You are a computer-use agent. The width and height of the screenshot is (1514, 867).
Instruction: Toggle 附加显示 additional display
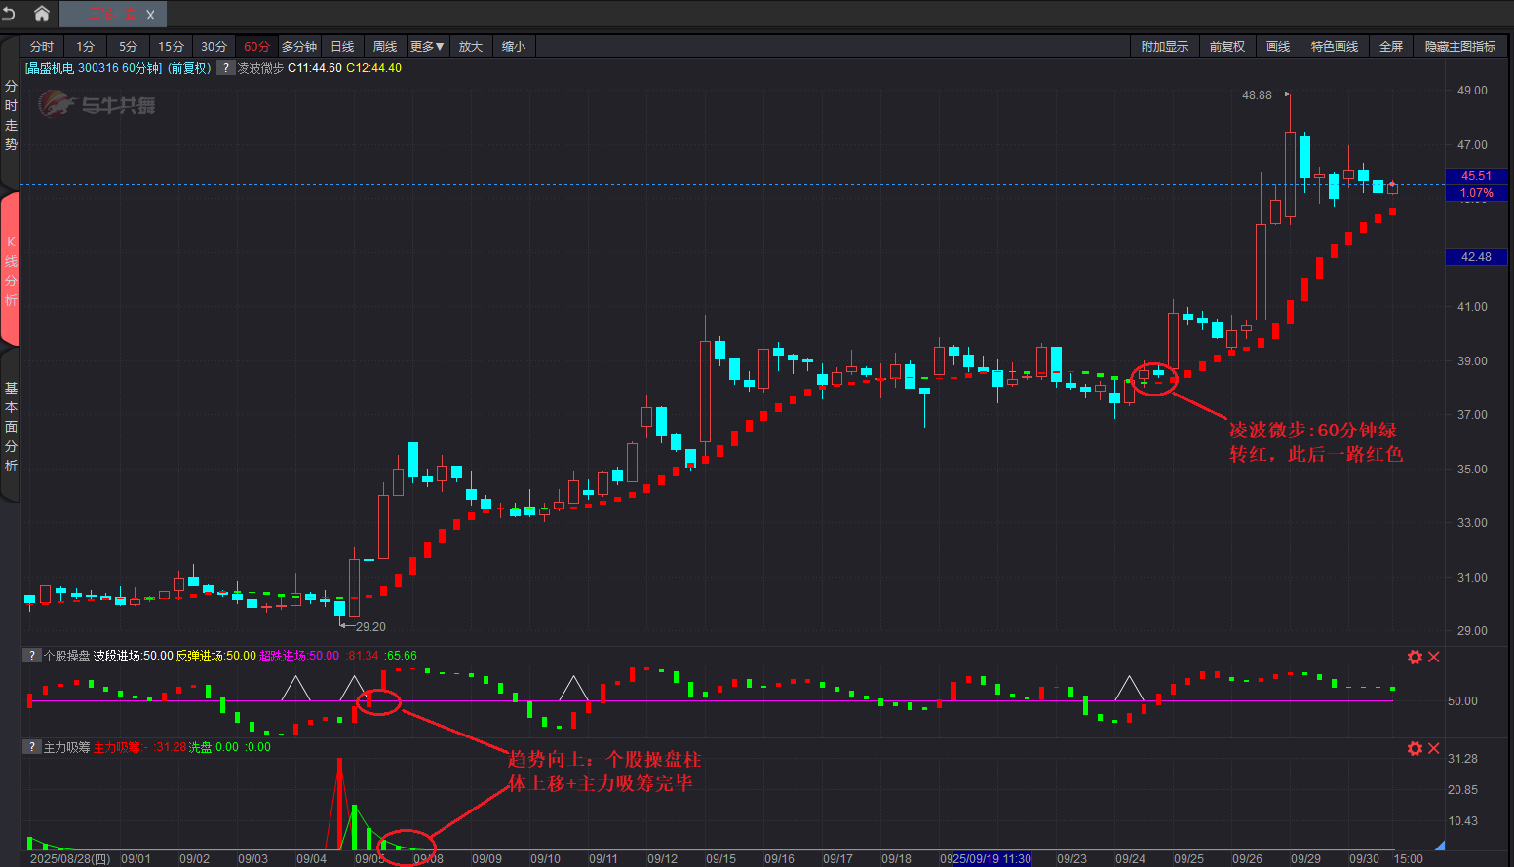(1165, 47)
